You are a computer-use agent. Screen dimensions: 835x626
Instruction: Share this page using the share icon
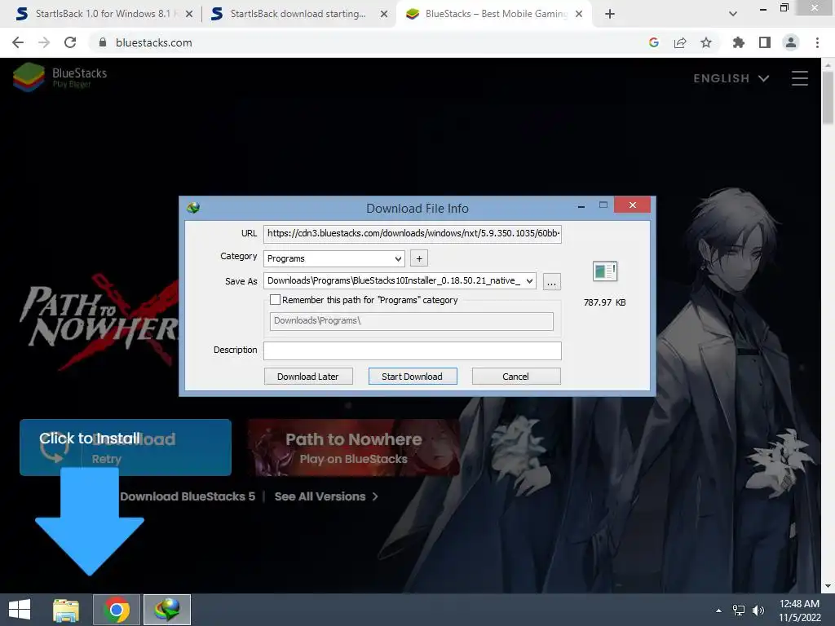(x=680, y=42)
